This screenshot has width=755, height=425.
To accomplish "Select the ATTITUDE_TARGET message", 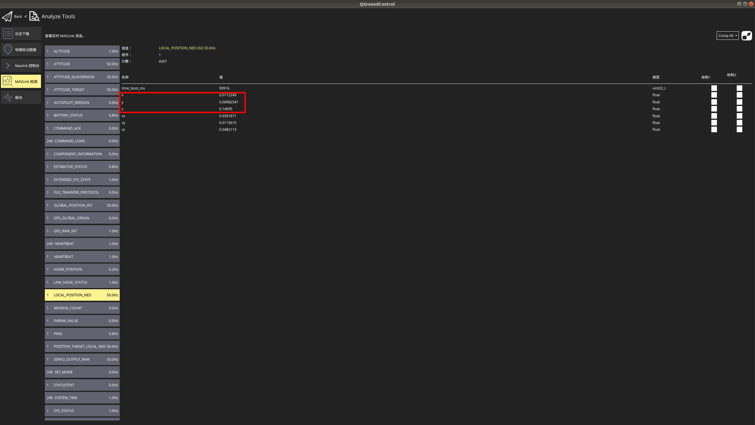I will click(82, 90).
